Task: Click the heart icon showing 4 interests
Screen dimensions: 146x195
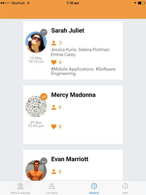Action: coord(54,62)
